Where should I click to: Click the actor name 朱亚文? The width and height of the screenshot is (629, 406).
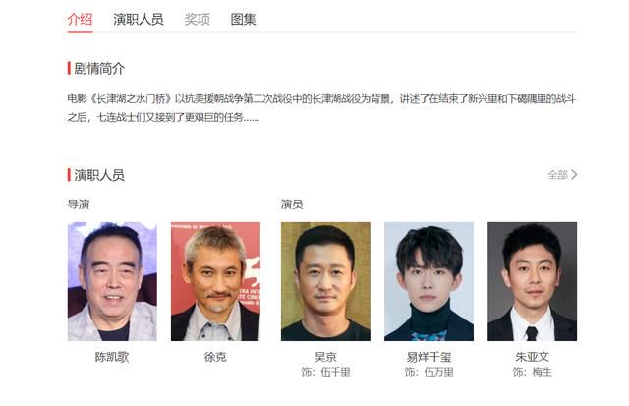pyautogui.click(x=532, y=357)
